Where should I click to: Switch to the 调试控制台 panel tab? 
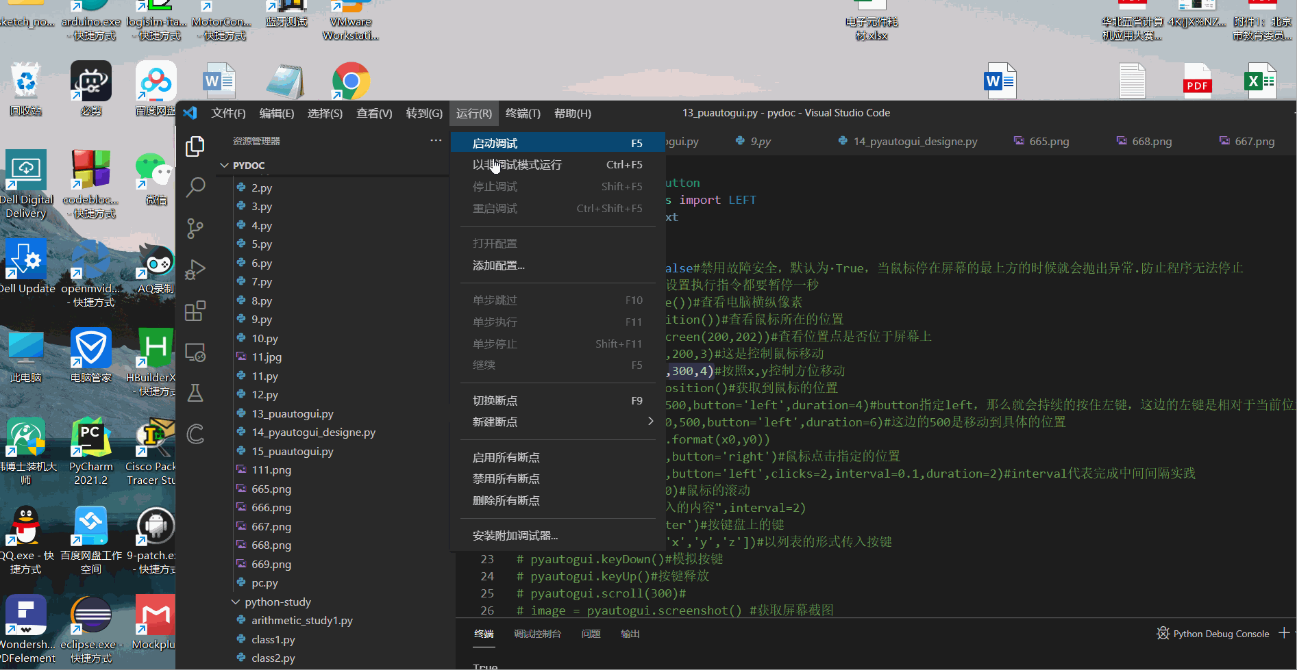click(537, 634)
